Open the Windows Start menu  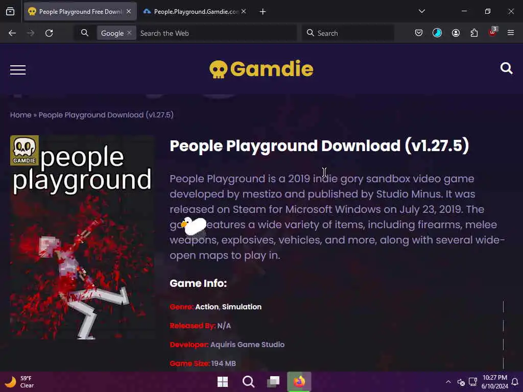(x=223, y=382)
